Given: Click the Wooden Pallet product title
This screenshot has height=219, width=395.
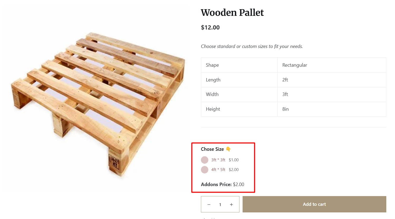Looking at the screenshot, I should click(232, 13).
